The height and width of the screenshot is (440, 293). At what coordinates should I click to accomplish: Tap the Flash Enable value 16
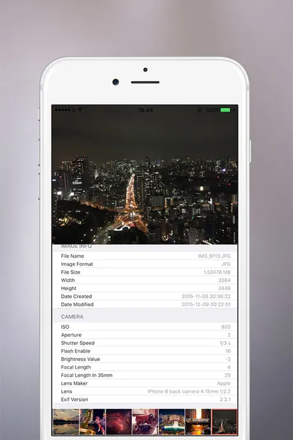pyautogui.click(x=228, y=351)
